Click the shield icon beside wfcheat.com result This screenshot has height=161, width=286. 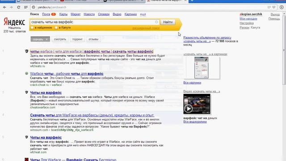pyautogui.click(x=27, y=137)
